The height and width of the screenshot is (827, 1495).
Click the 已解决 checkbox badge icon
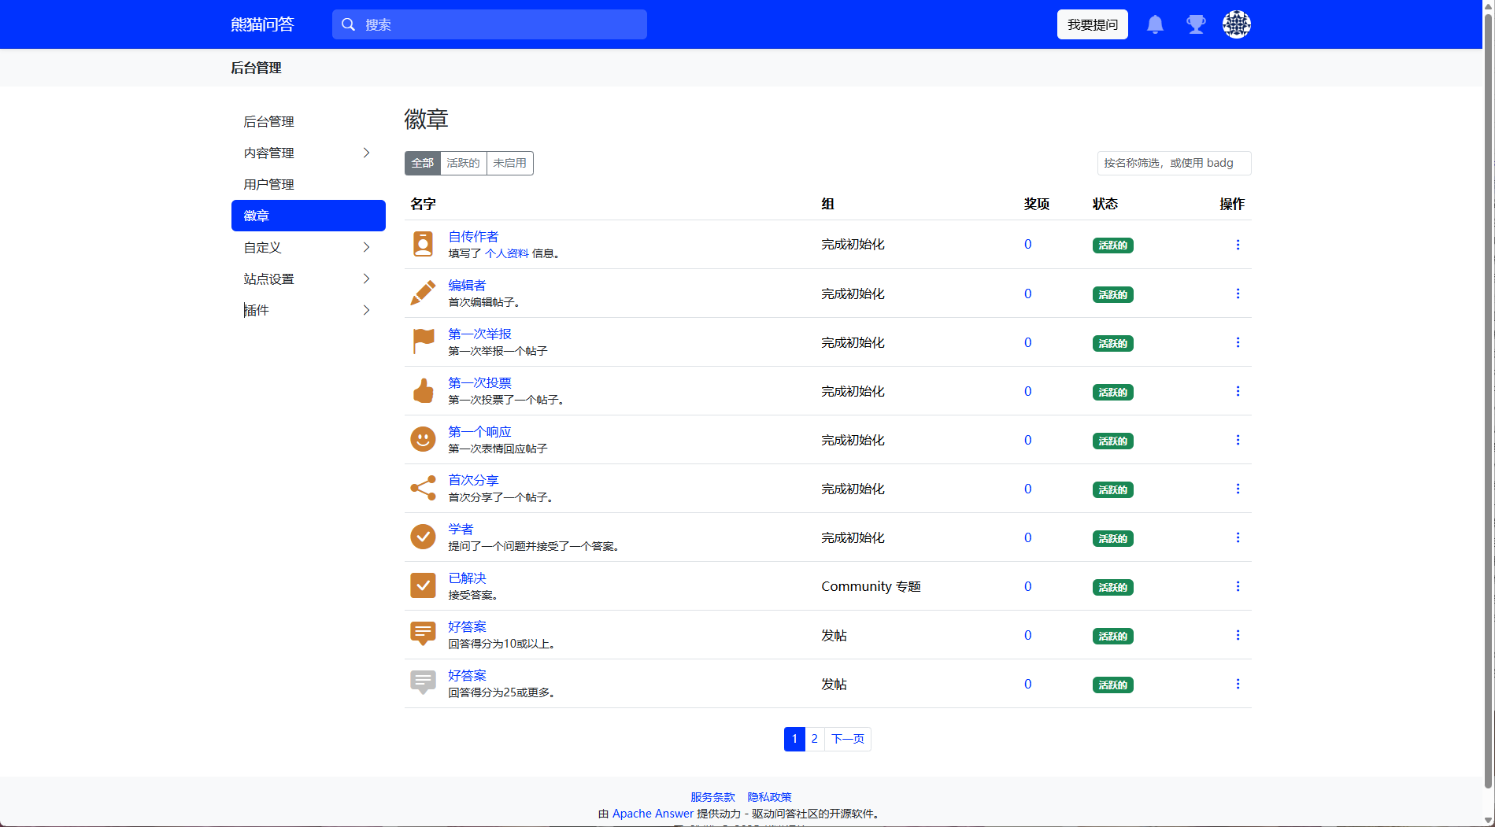click(x=423, y=585)
